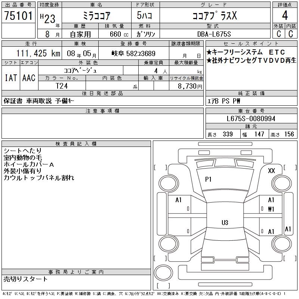
Task: Select the XX mark on the front fender
Action: click(271, 170)
